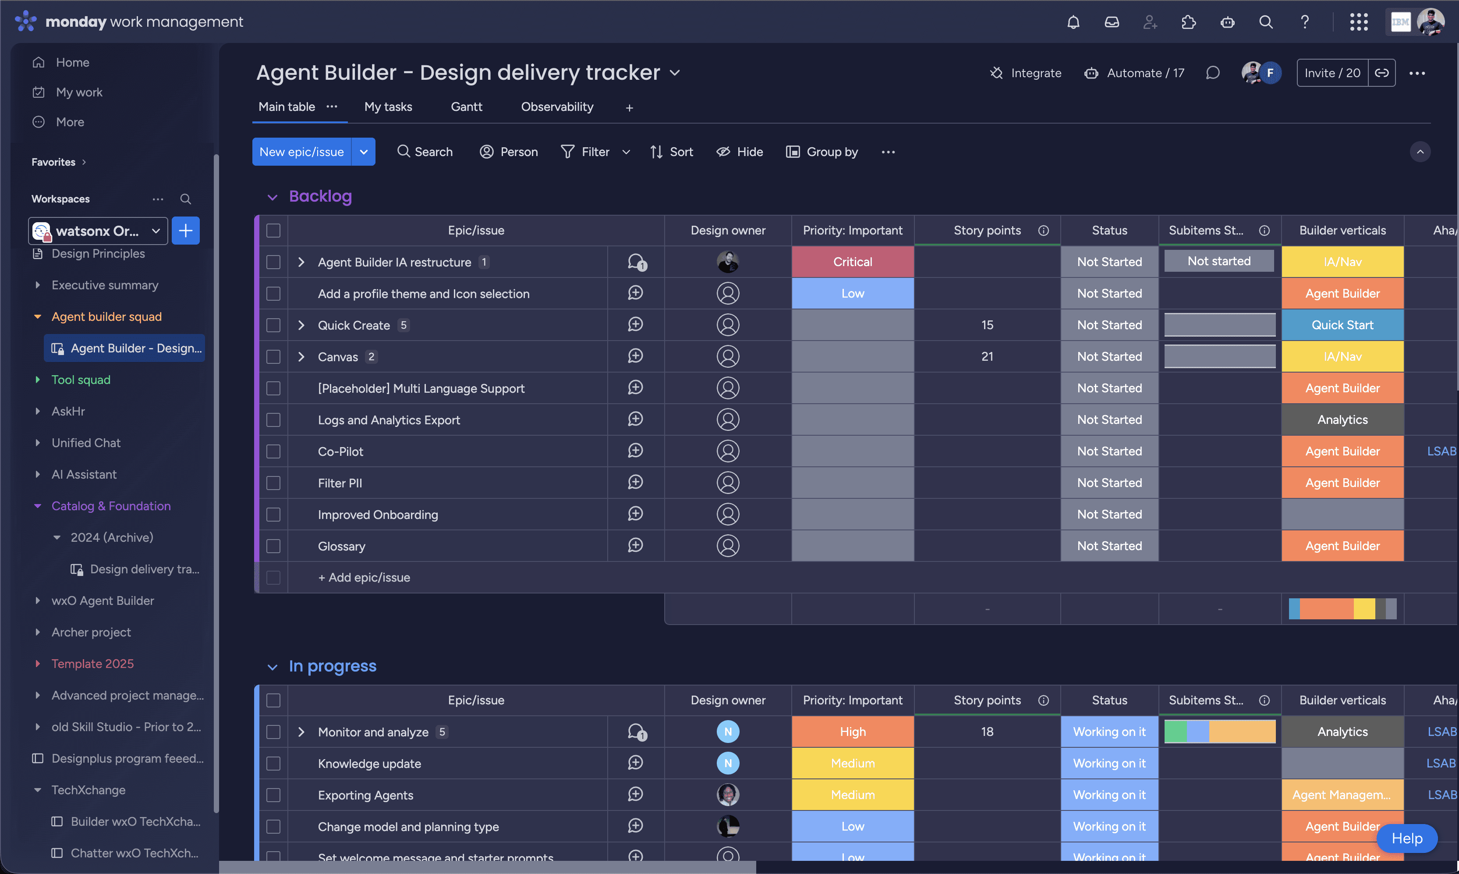Image resolution: width=1459 pixels, height=874 pixels.
Task: Click the Automate / 17 button
Action: tap(1134, 73)
